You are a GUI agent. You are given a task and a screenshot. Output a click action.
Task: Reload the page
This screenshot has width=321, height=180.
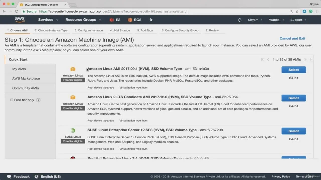(17, 11)
